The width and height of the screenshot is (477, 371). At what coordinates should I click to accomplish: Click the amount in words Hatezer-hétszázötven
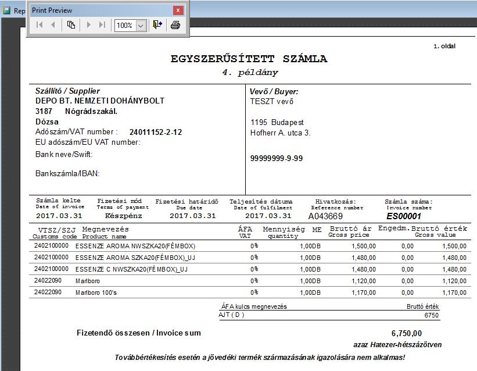(406, 345)
